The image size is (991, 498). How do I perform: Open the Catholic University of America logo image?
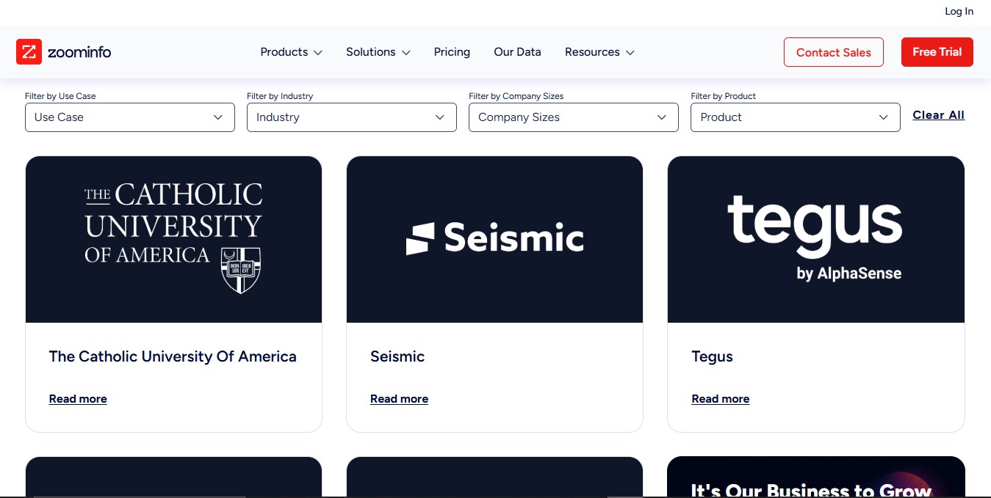[x=173, y=239]
